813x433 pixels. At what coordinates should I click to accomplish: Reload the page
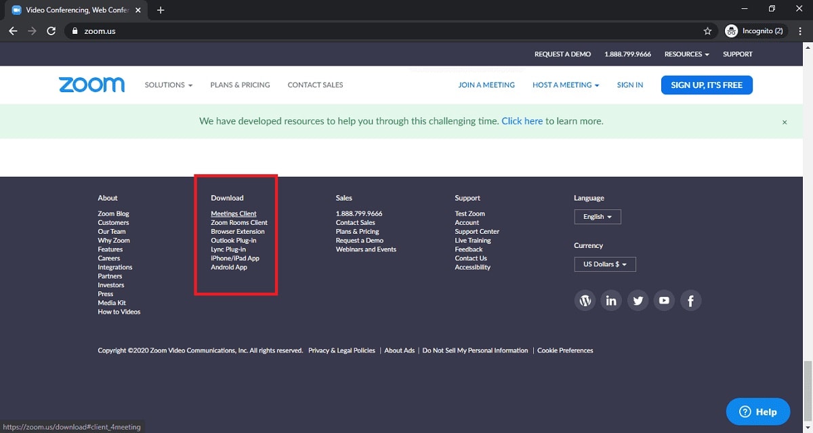[51, 31]
